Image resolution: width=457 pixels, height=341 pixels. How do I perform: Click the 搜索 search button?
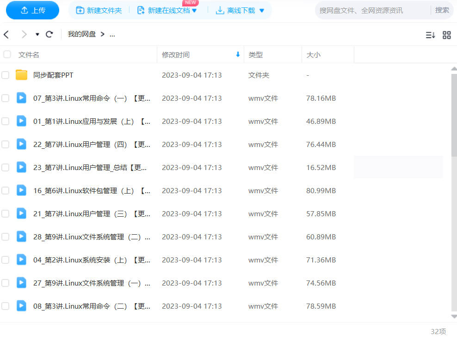(x=442, y=10)
